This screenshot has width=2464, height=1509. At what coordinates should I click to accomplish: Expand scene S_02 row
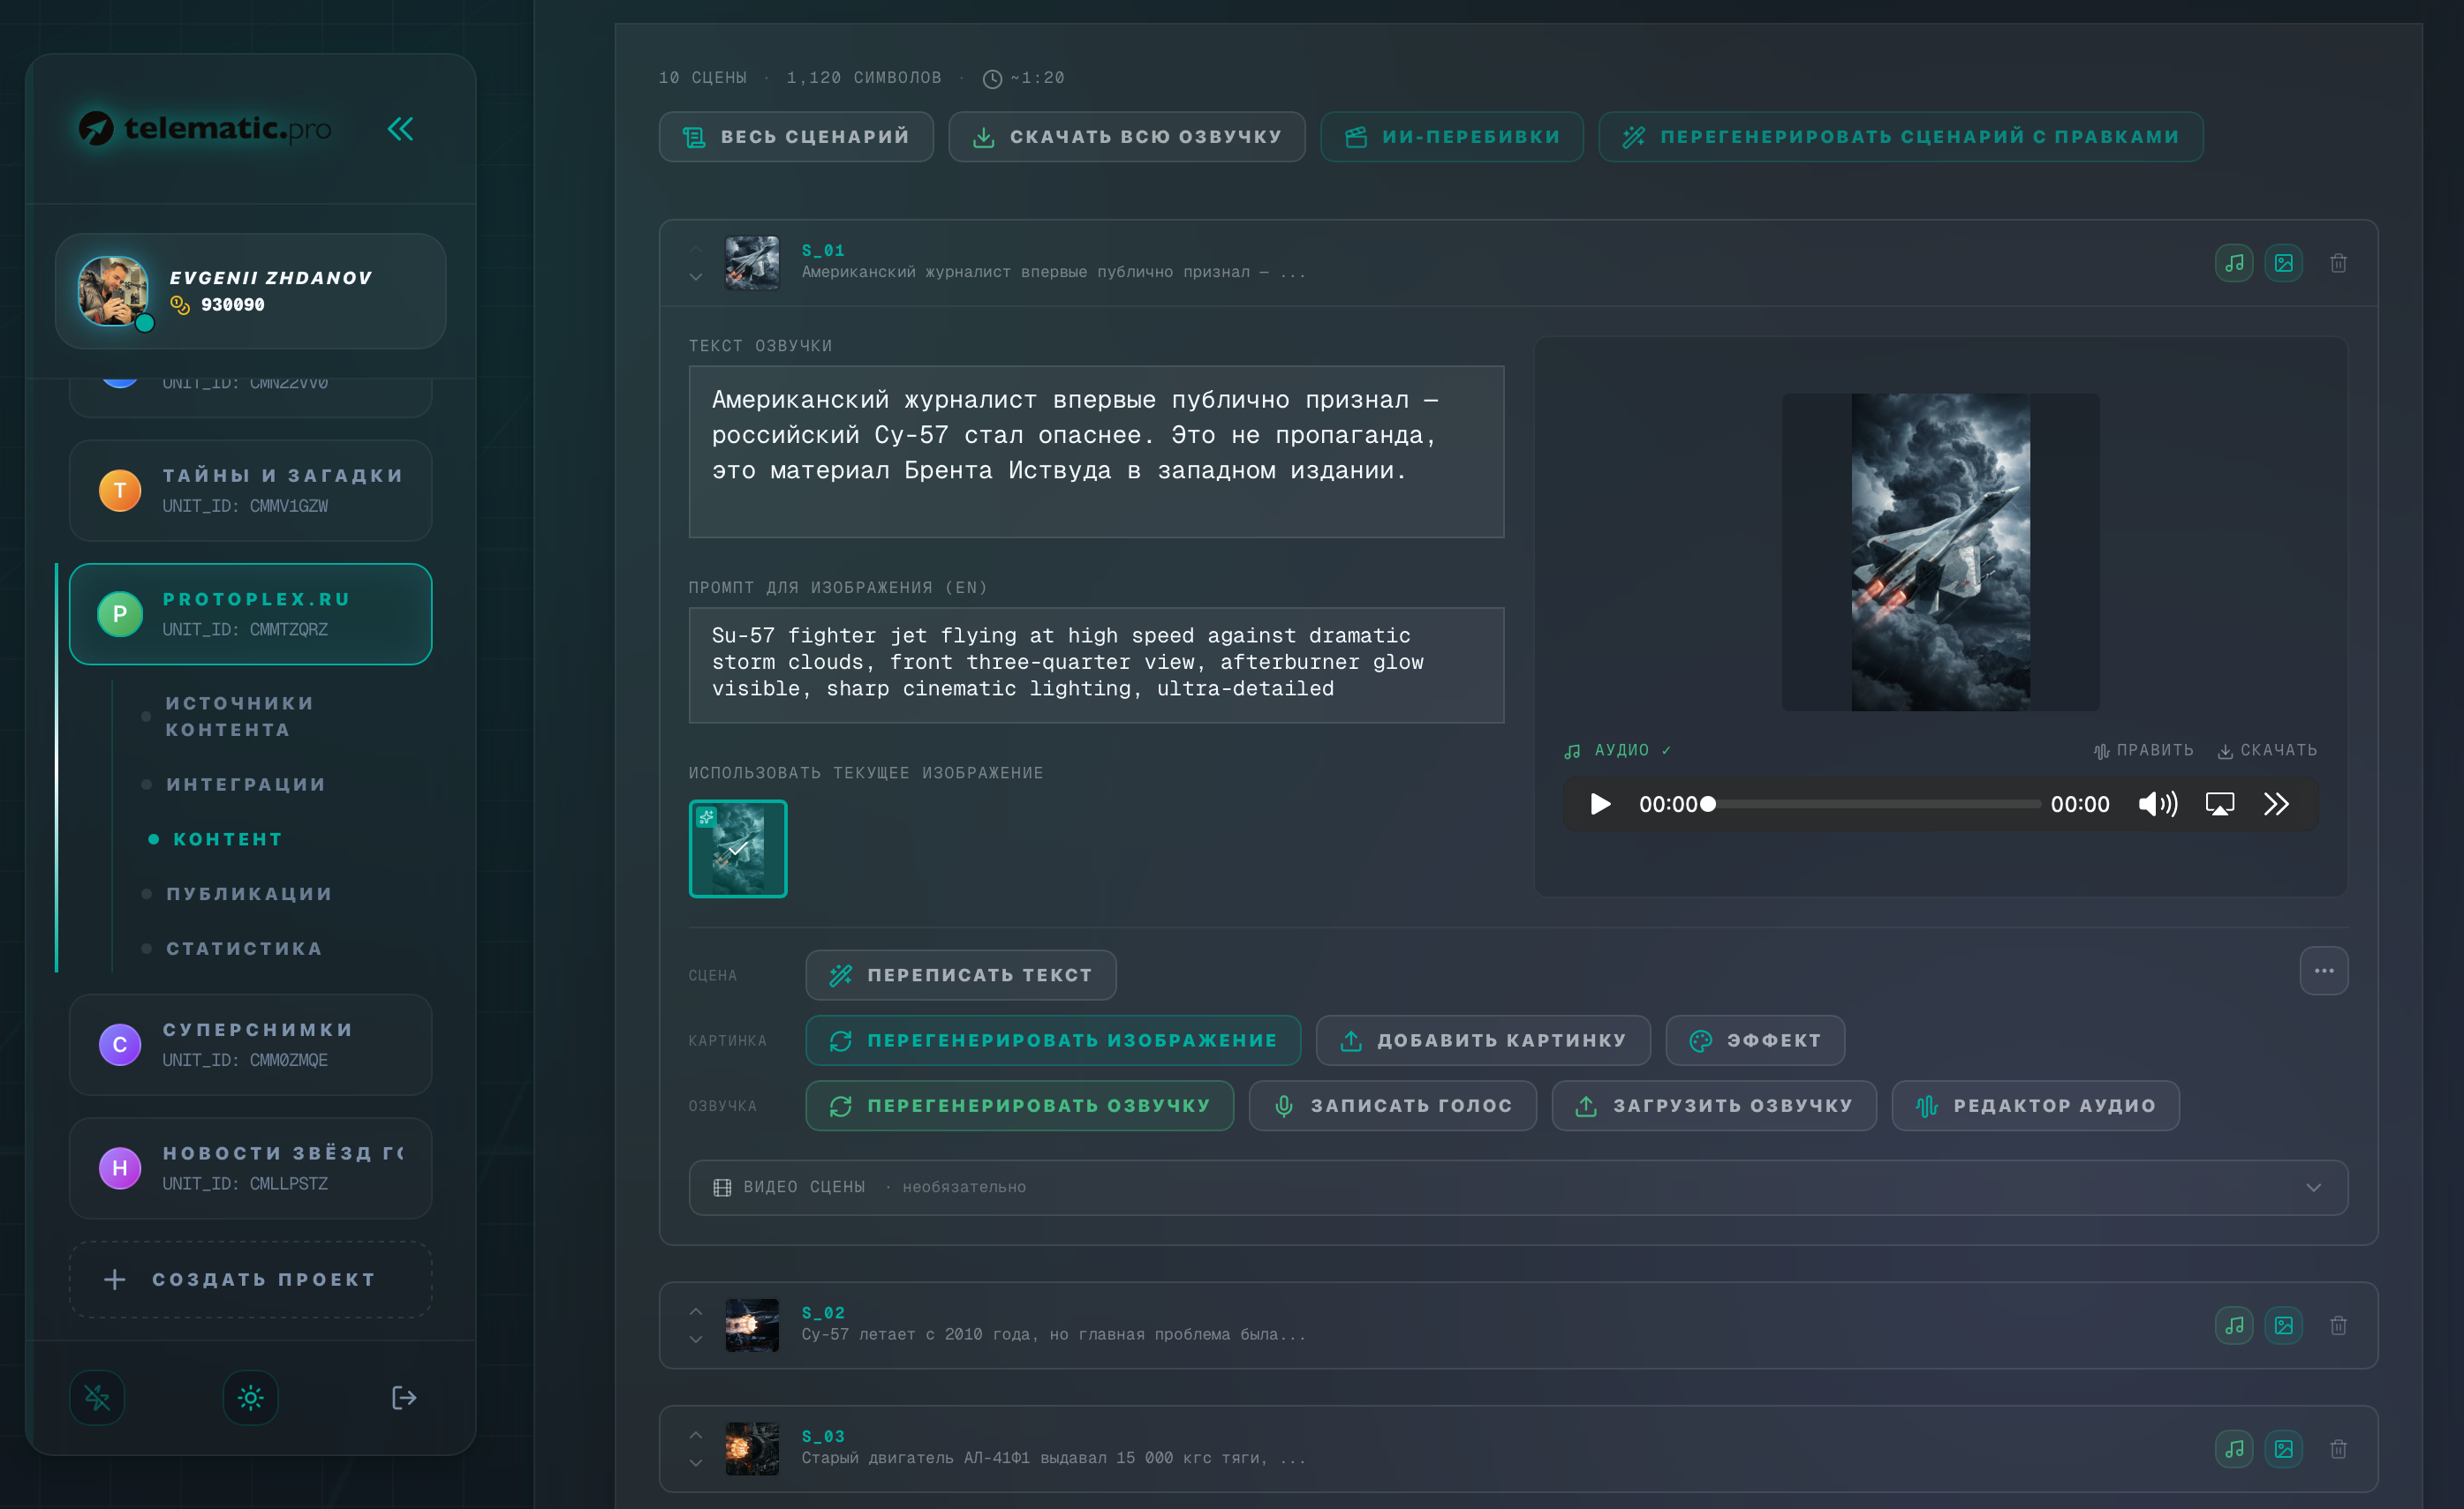click(x=1517, y=1325)
